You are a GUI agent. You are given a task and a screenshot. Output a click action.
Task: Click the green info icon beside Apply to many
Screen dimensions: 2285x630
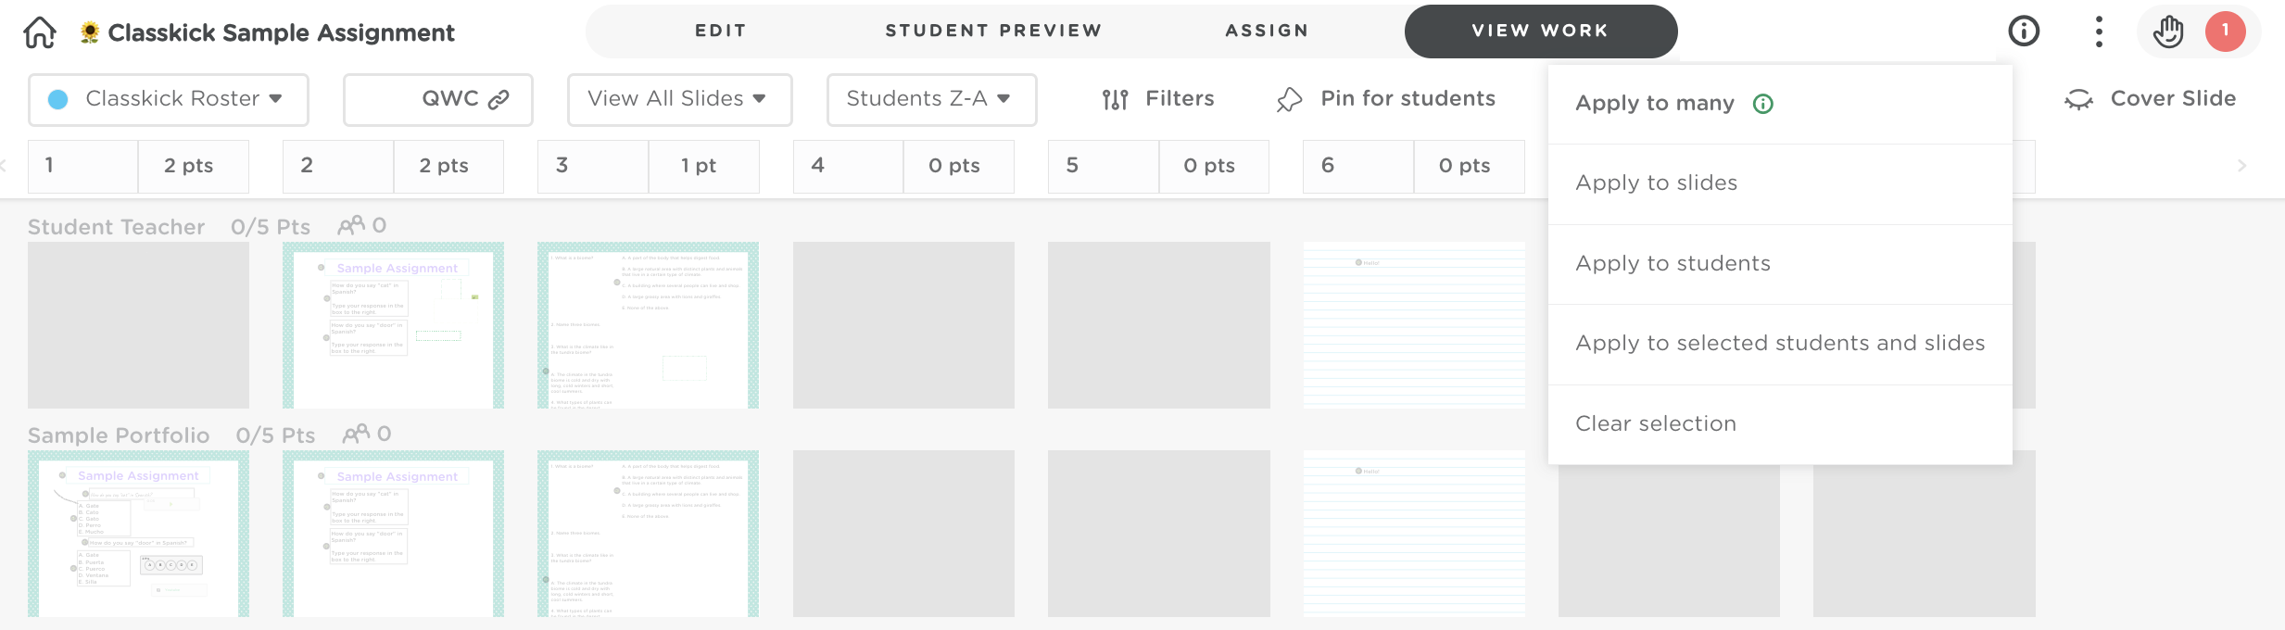point(1763,104)
